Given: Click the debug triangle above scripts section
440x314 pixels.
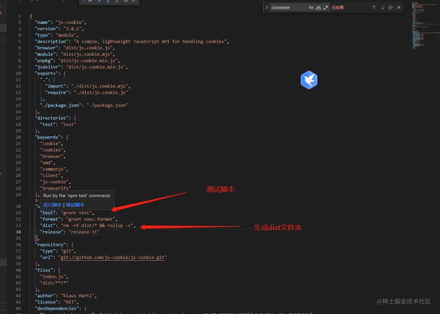Looking at the screenshot, I should point(37,200).
